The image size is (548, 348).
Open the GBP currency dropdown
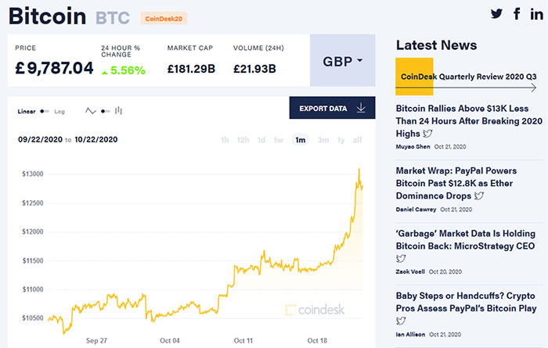(x=343, y=60)
